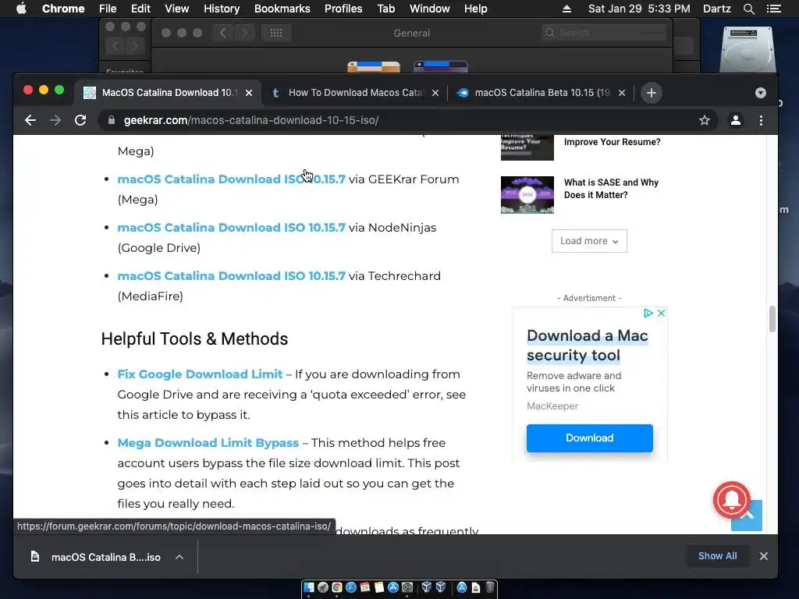Viewport: 799px width, 599px height.
Task: Click the date and time in menu bar
Action: [639, 9]
